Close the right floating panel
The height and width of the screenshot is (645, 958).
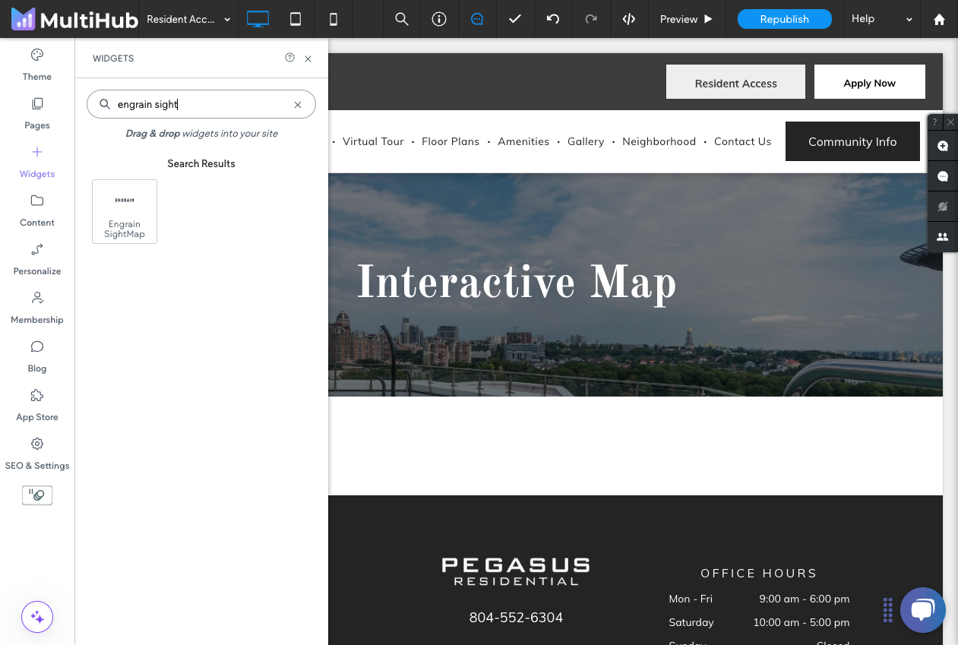tap(950, 122)
